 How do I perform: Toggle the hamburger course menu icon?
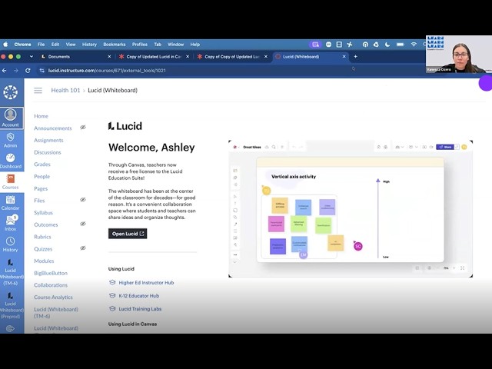click(x=38, y=91)
